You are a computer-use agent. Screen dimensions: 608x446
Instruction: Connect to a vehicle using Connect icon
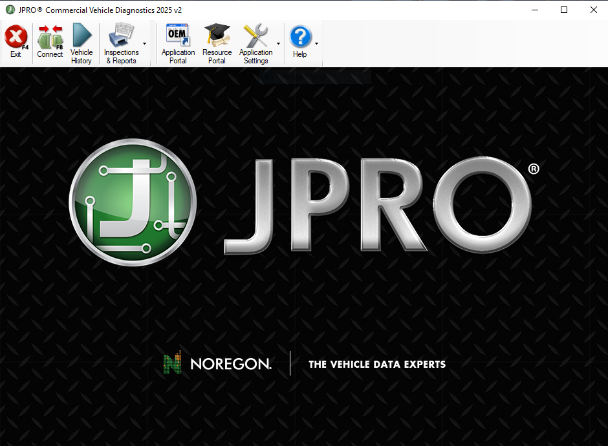50,37
